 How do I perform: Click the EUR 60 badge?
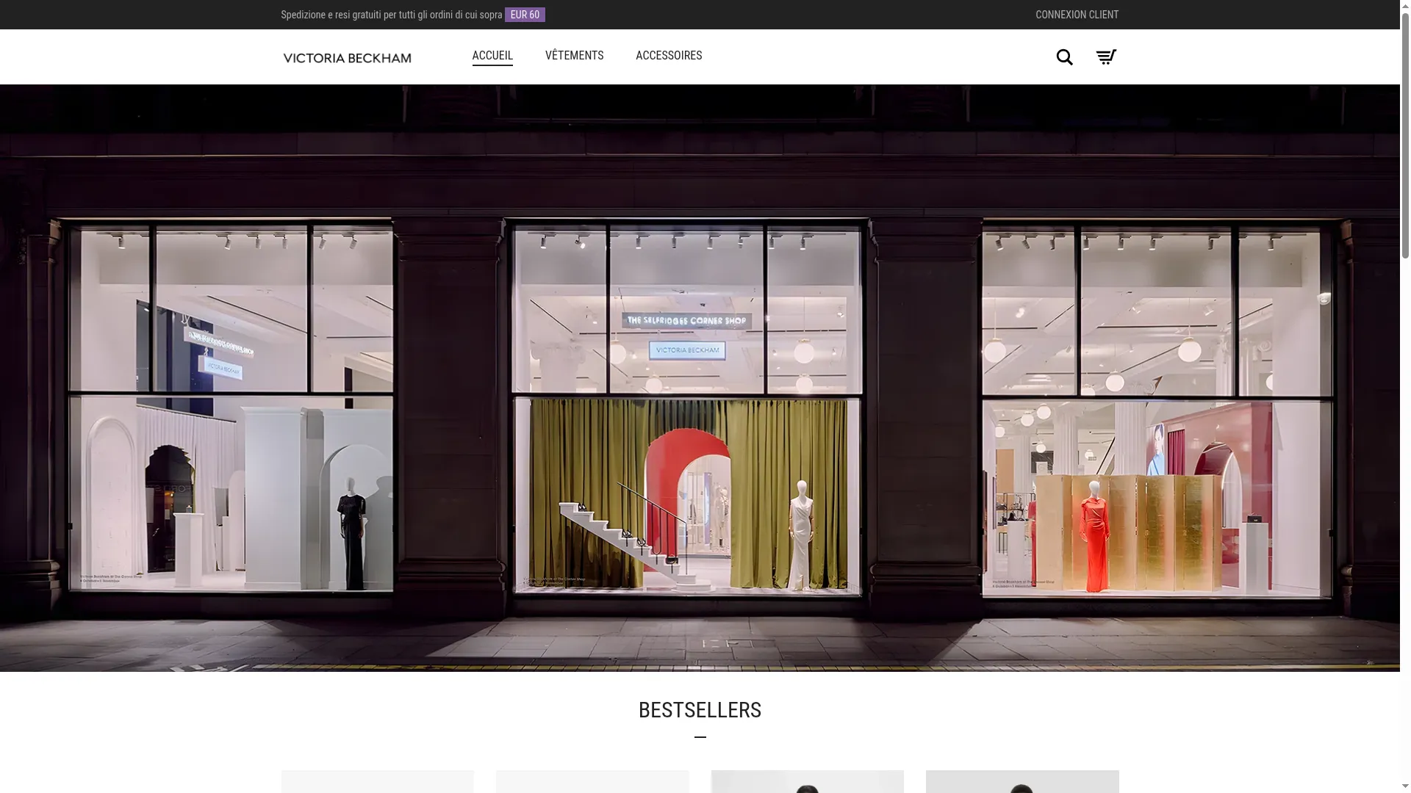525,15
